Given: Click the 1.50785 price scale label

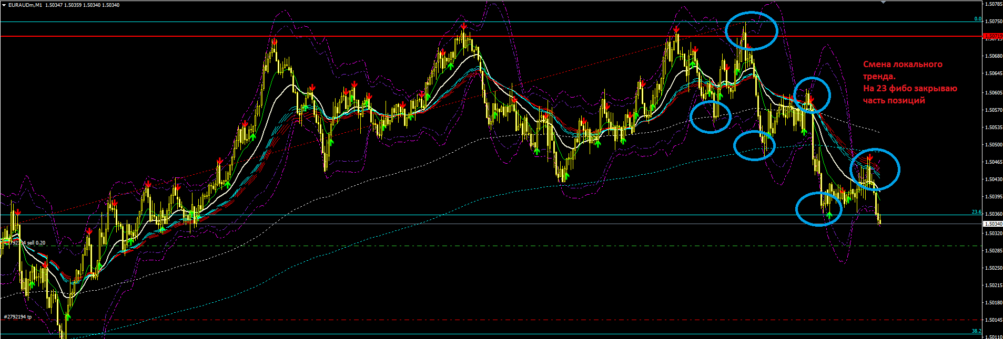Looking at the screenshot, I should [994, 4].
